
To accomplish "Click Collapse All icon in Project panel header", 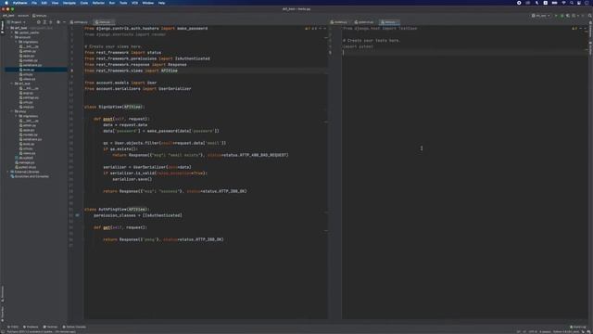I will (x=51, y=22).
